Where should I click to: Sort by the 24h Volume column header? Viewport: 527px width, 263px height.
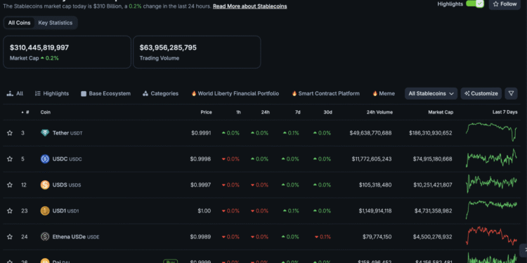click(x=379, y=112)
